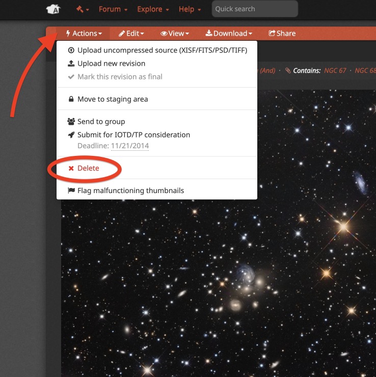The image size is (376, 377).
Task: Select Flag malfunctioning thumbnails
Action: pos(157,191)
